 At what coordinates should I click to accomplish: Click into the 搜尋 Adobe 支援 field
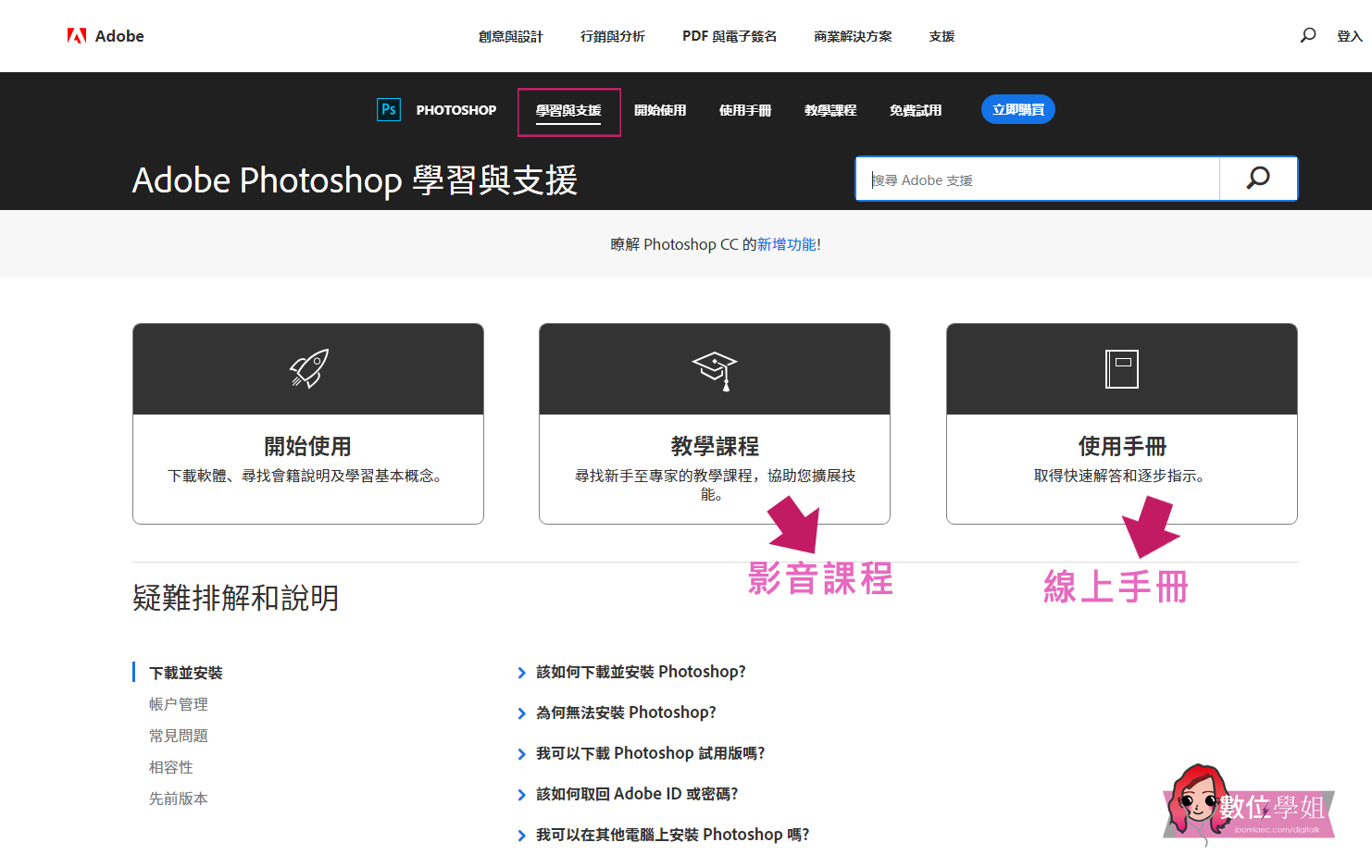[x=1037, y=180]
